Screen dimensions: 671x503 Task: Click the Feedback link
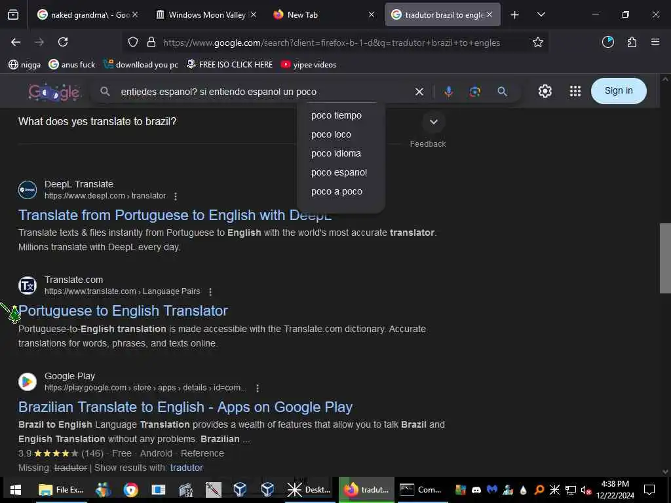tap(427, 144)
